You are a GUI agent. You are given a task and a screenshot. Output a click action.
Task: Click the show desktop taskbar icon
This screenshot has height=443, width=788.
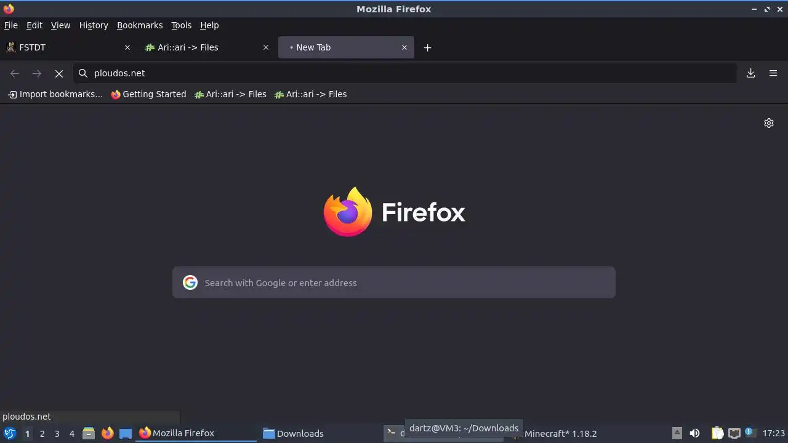click(126, 433)
